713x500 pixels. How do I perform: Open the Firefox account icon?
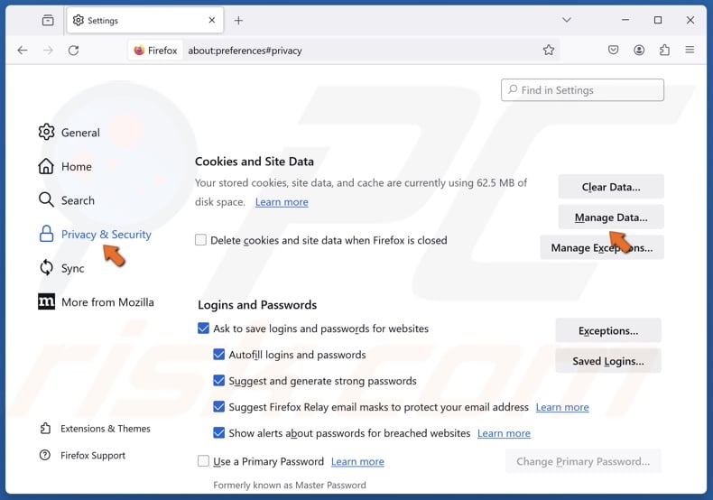639,50
